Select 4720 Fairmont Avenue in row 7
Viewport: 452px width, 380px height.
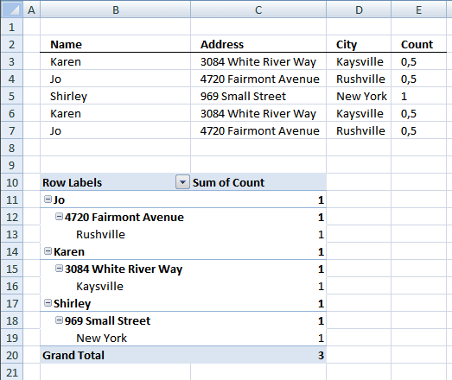(x=258, y=130)
